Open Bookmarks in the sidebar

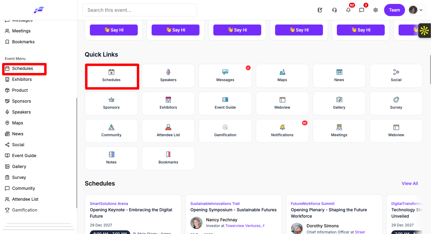tap(23, 42)
